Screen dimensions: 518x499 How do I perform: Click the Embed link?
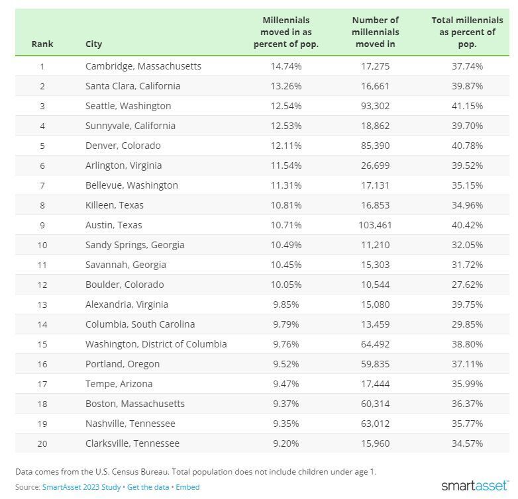pos(187,487)
